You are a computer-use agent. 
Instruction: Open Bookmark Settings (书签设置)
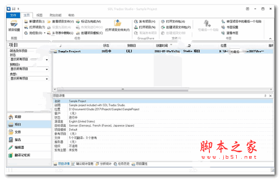click(230, 27)
